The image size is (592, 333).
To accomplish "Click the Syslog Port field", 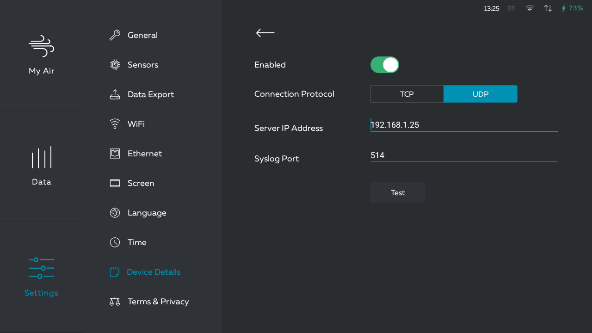I will (x=464, y=155).
